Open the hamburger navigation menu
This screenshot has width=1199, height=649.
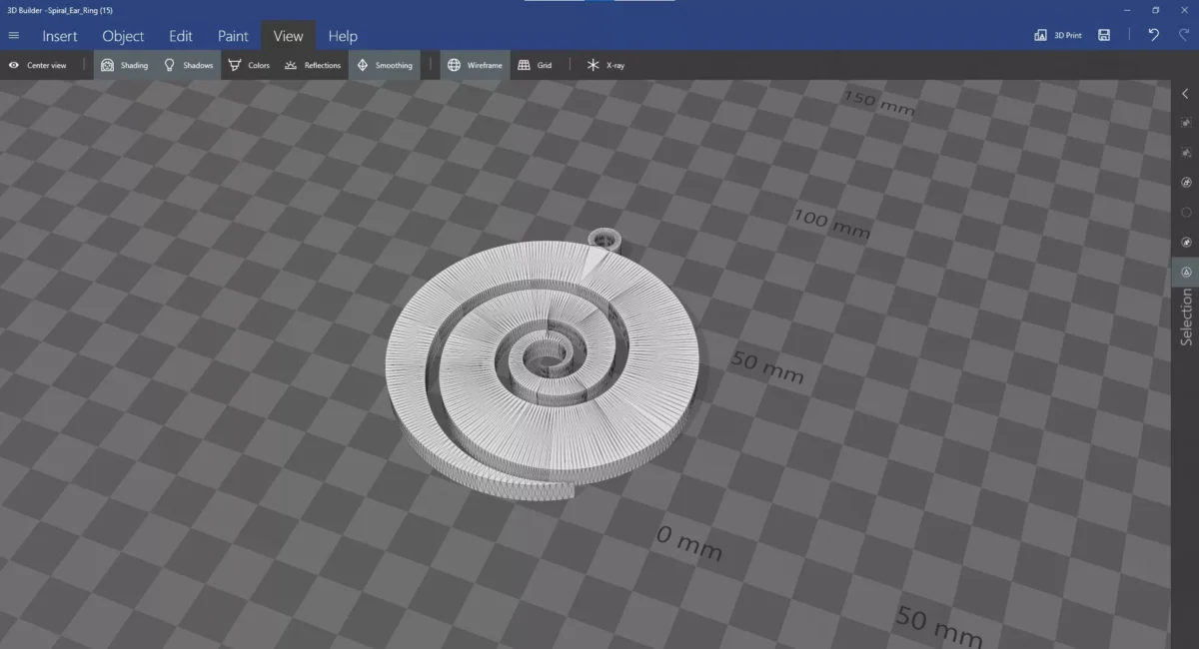click(13, 36)
